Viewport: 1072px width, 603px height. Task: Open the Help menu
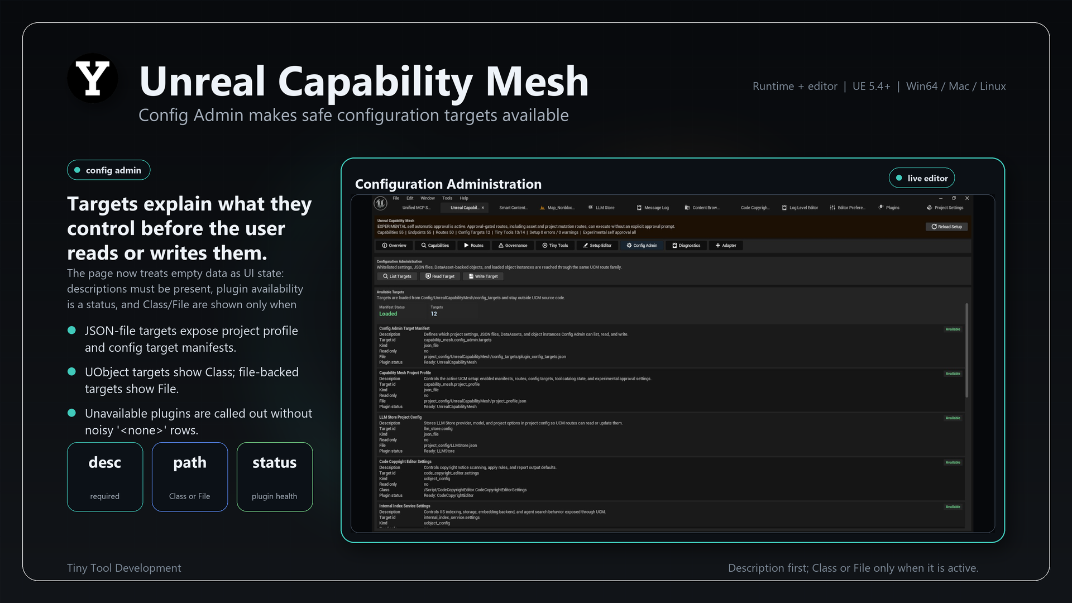pyautogui.click(x=464, y=198)
